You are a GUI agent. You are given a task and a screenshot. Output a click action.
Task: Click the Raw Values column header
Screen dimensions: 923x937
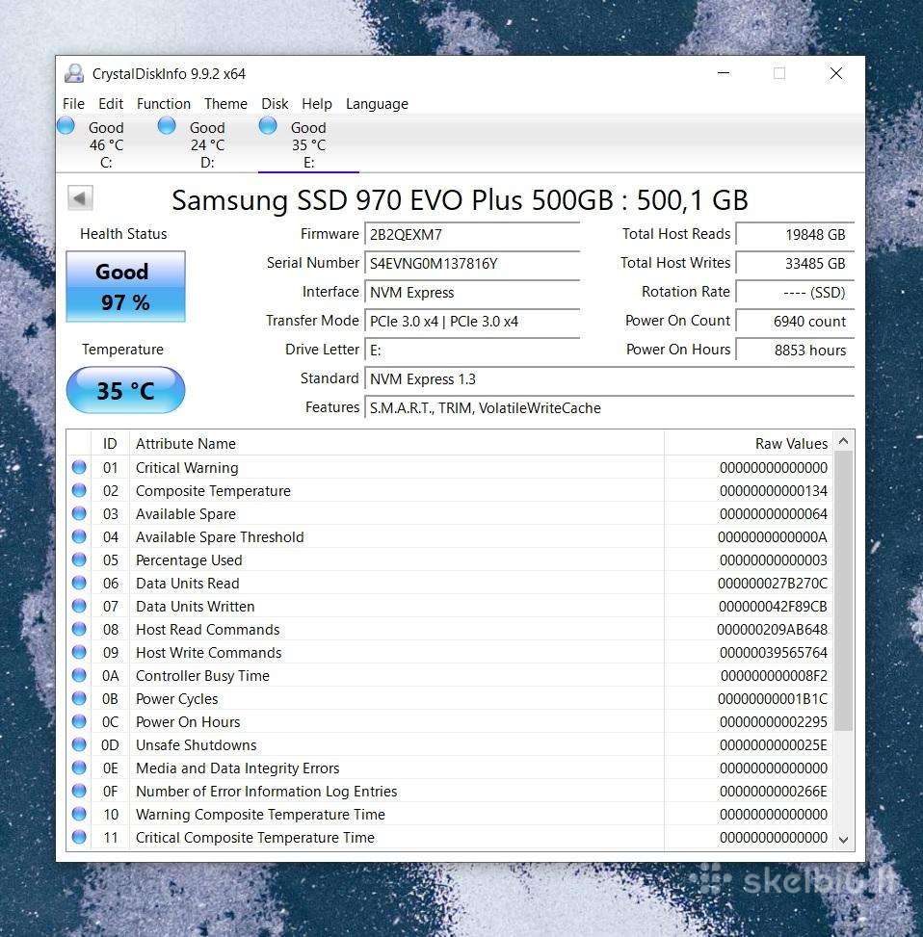pos(749,443)
